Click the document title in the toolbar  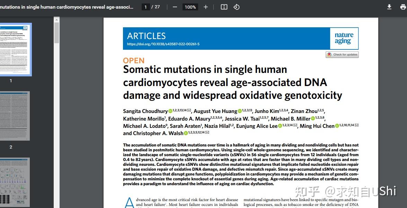point(67,7)
